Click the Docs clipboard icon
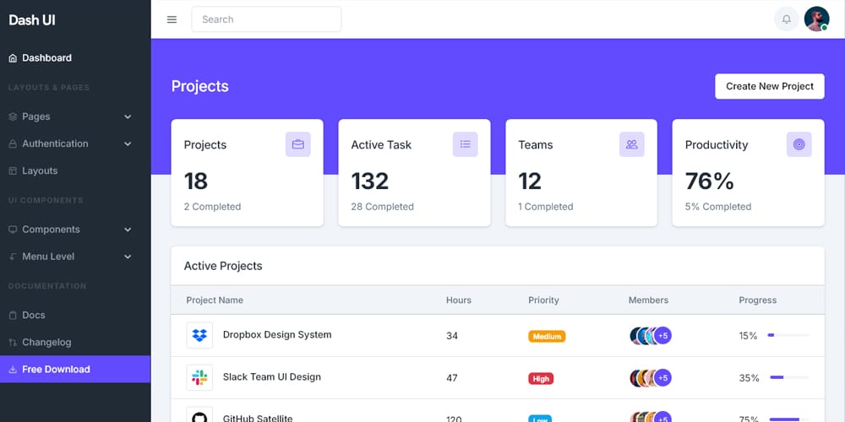The width and height of the screenshot is (845, 422). [13, 316]
